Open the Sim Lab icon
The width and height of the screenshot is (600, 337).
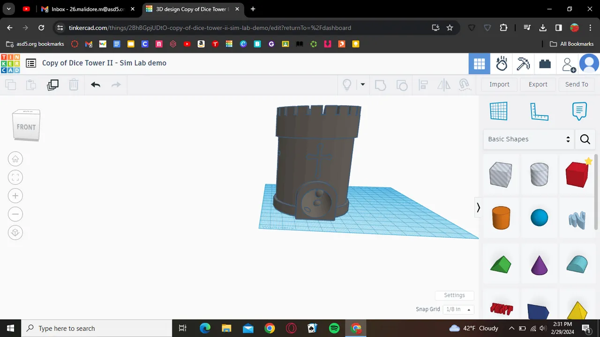[x=502, y=64]
